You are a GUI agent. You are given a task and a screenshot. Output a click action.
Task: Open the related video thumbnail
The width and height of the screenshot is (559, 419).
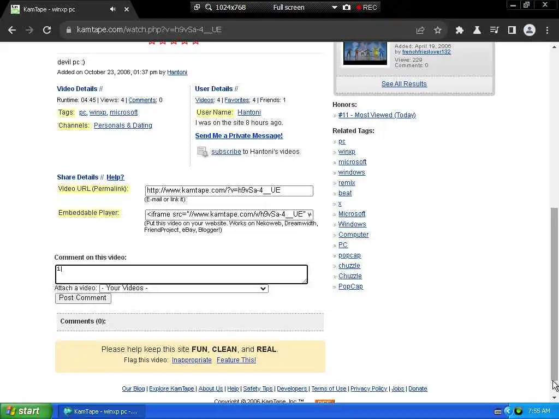365,53
